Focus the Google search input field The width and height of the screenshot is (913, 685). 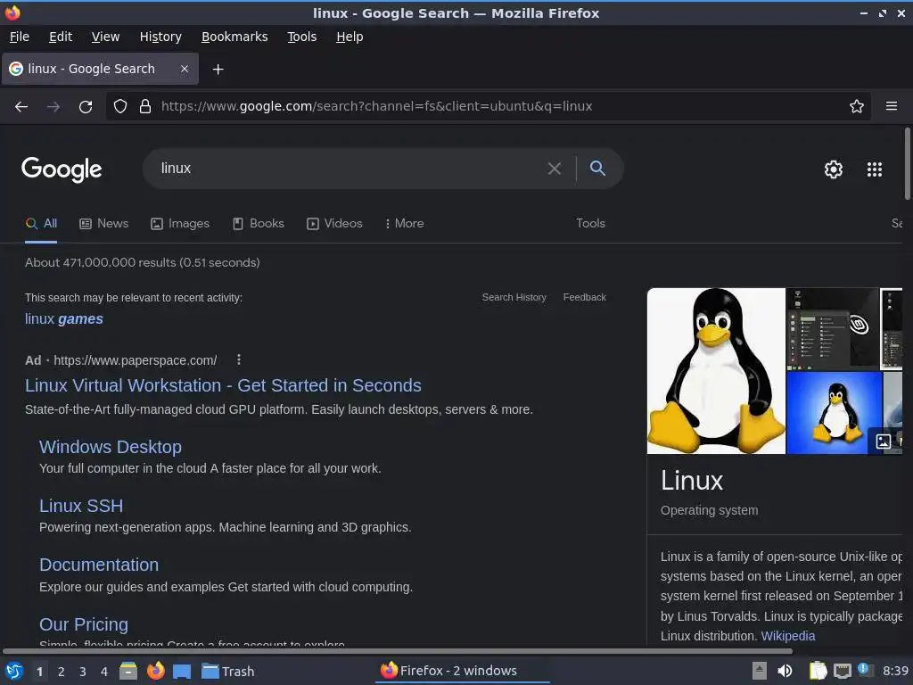pos(350,169)
